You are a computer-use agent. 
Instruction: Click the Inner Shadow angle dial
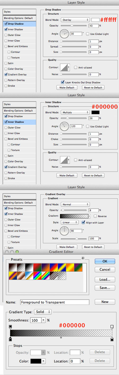tap(65, 126)
